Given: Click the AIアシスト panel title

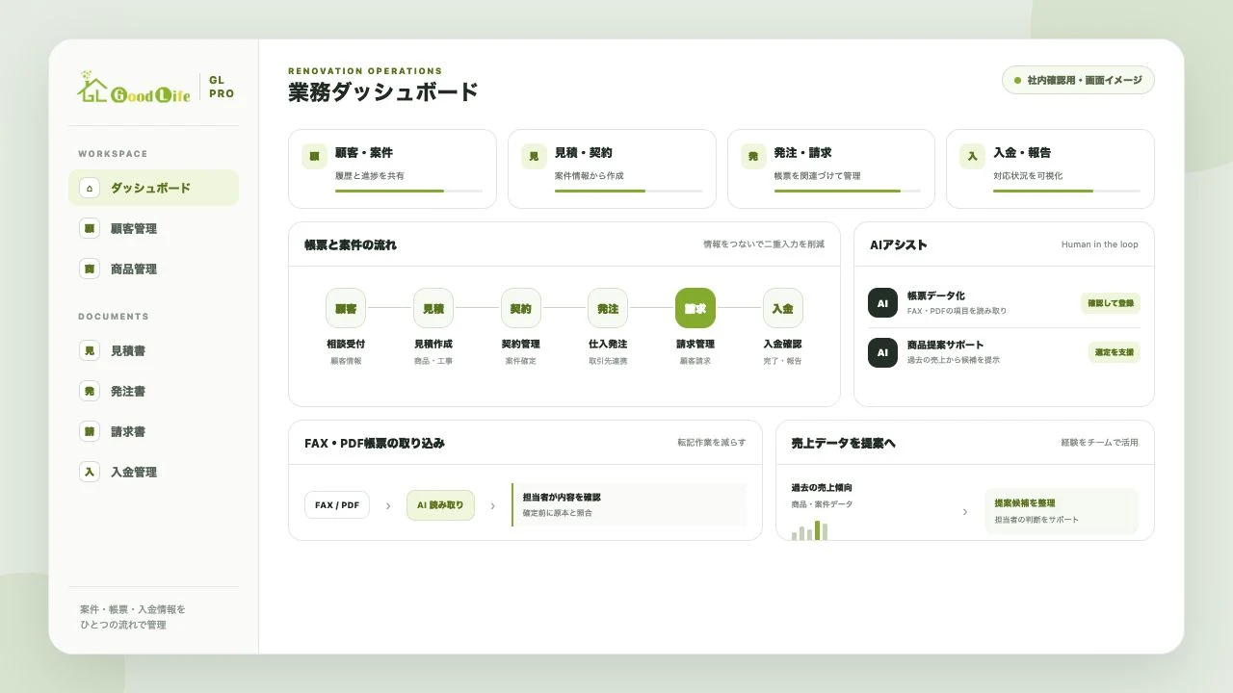Looking at the screenshot, I should pyautogui.click(x=899, y=244).
